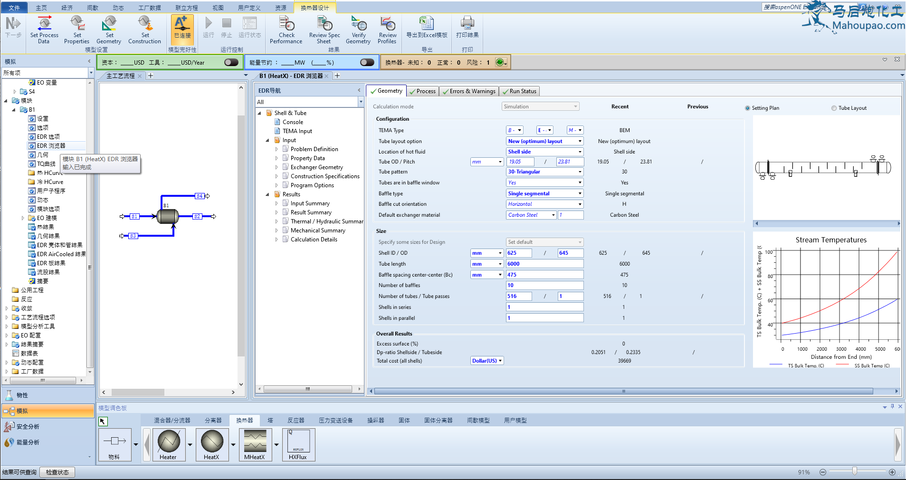Screen dimensions: 906x480
Task: Open the Set Geometry tool
Action: (109, 29)
